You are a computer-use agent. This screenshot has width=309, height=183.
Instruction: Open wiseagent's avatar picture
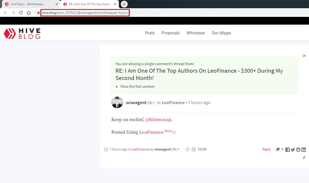(117, 102)
